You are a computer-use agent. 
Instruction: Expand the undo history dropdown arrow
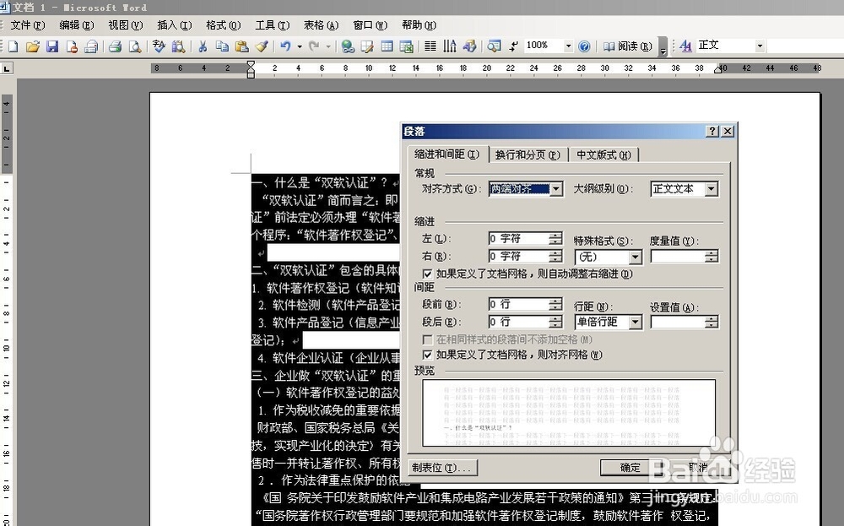(x=300, y=46)
